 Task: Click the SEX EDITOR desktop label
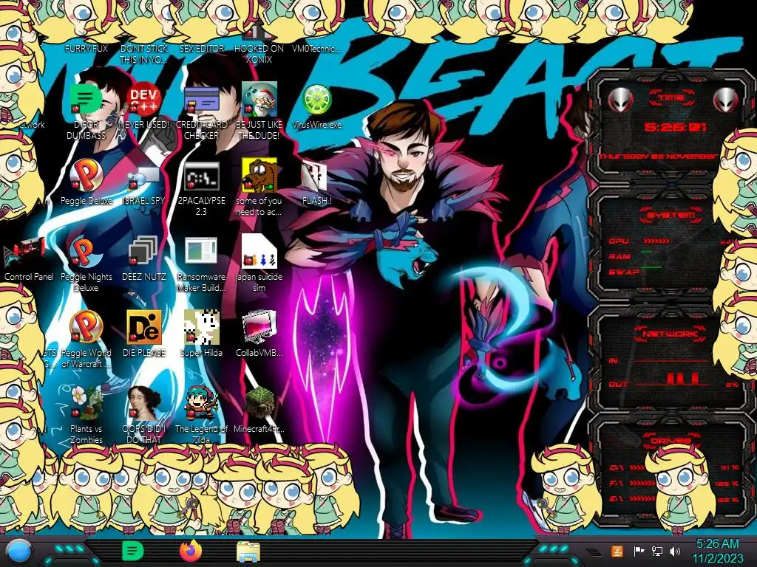[202, 49]
